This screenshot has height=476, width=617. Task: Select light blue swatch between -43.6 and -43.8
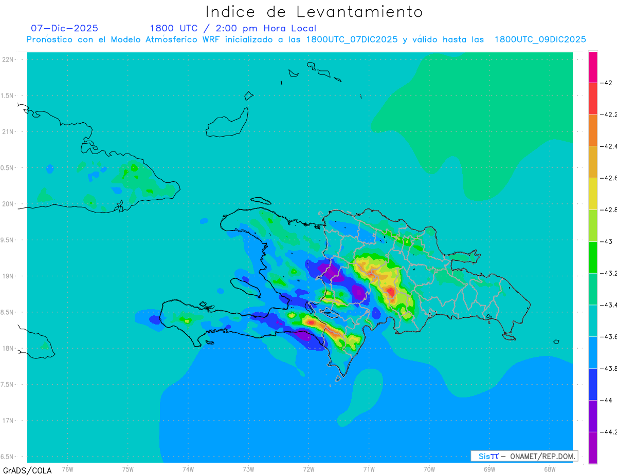593,353
